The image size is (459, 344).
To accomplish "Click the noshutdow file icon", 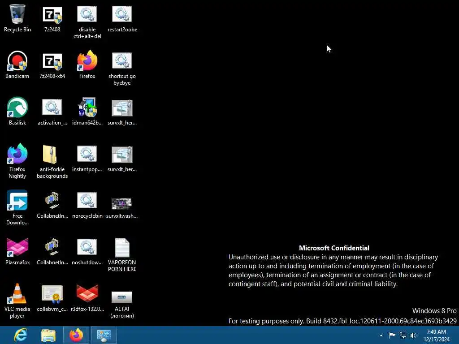I will [x=87, y=251].
